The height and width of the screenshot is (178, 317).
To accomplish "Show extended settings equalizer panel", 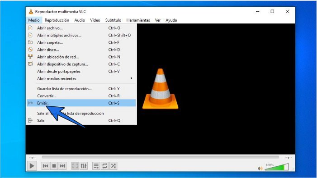I will (x=84, y=166).
